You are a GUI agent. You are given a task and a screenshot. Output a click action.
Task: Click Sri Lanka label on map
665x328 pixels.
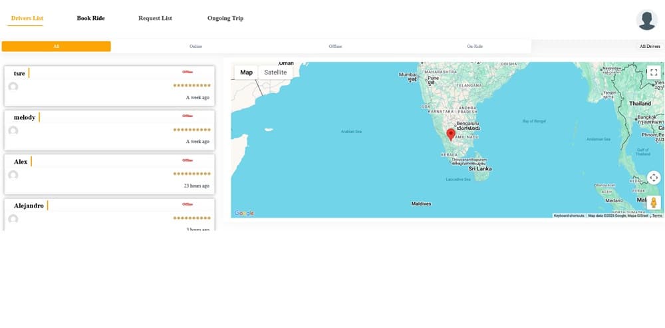(x=480, y=169)
